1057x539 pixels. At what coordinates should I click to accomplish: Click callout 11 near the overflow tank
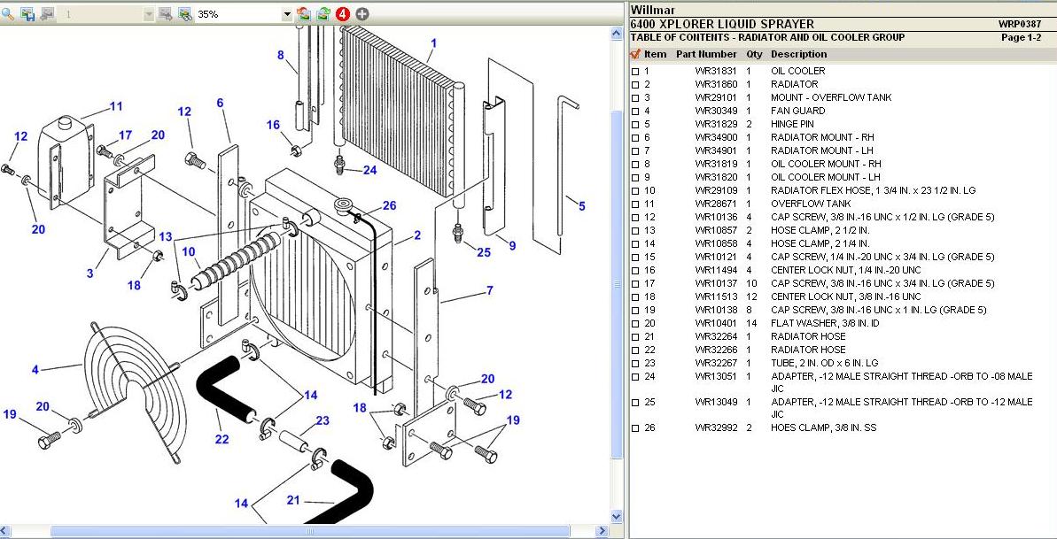coord(117,106)
